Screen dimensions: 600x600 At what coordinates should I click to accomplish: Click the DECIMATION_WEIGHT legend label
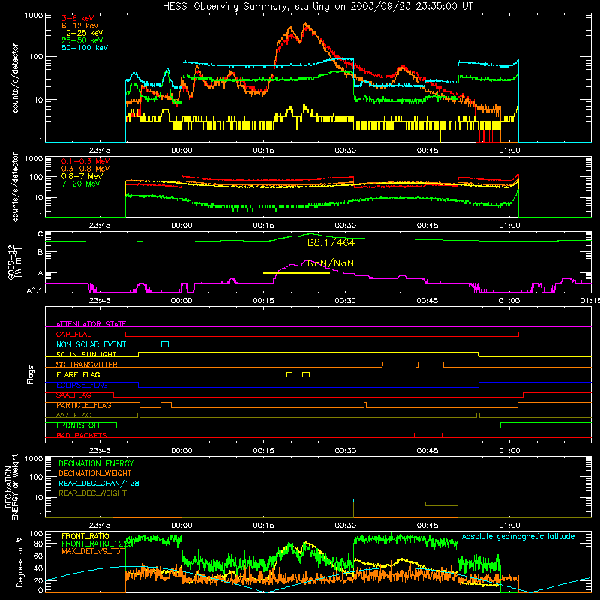coord(95,474)
